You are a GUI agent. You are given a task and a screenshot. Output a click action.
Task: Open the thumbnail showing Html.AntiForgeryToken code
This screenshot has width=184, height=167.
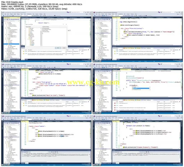click(138, 37)
